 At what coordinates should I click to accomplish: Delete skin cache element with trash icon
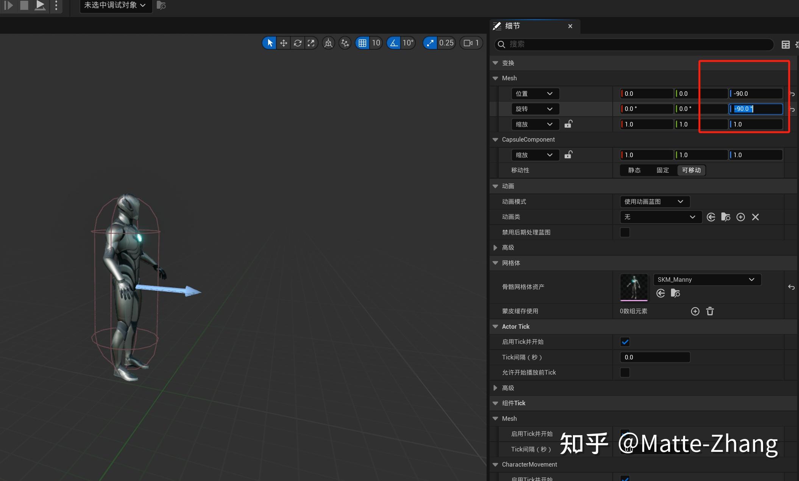coord(710,311)
